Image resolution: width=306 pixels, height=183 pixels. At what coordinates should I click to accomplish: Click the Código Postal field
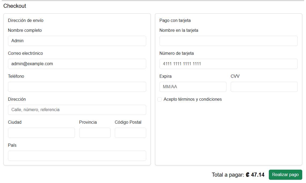[130, 133]
